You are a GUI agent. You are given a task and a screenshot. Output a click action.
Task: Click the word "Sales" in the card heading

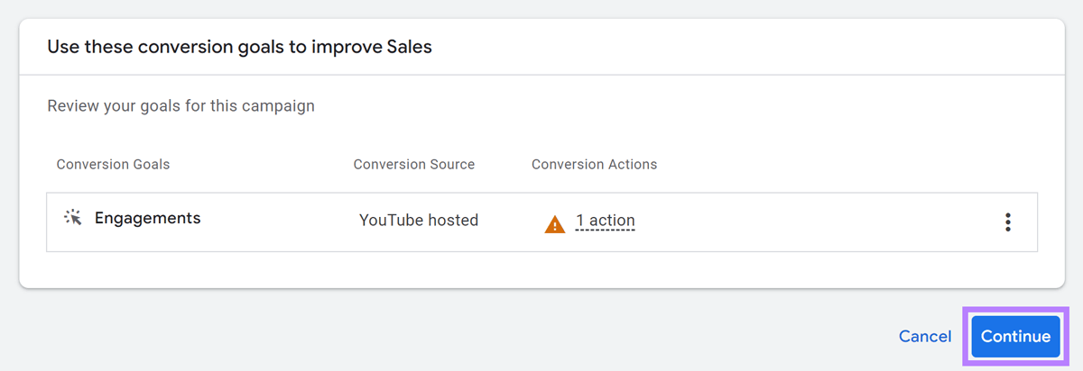[408, 47]
